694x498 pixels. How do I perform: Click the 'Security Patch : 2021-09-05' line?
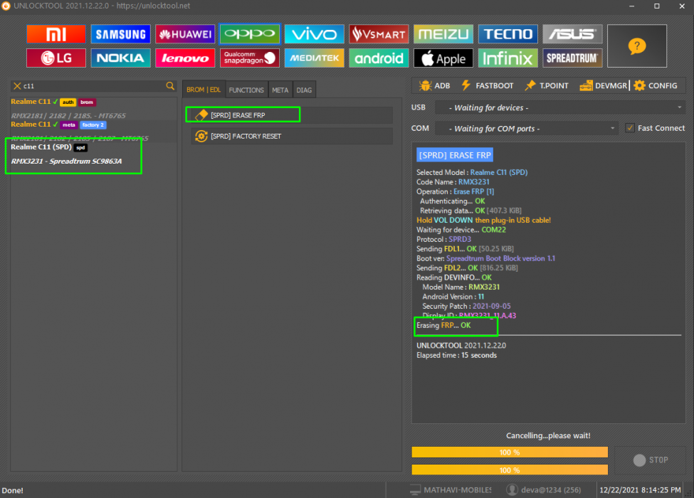tap(466, 306)
